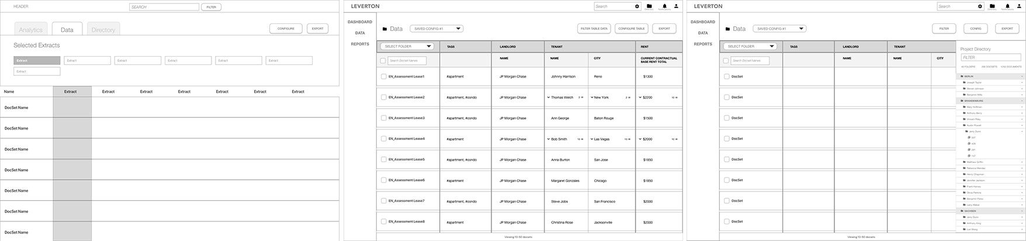Click Search Docset Names field in middle wireframe

pyautogui.click(x=407, y=61)
